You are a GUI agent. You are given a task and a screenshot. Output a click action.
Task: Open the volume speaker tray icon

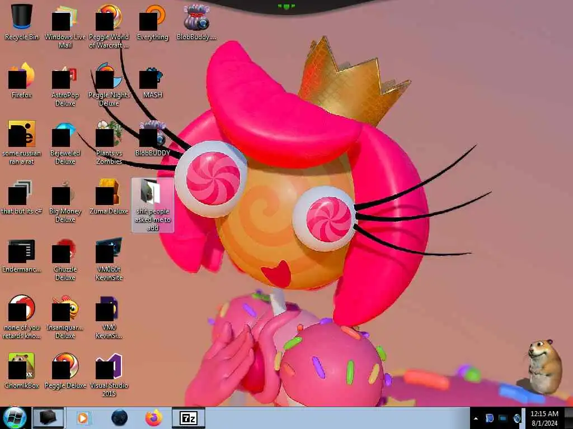pos(517,418)
